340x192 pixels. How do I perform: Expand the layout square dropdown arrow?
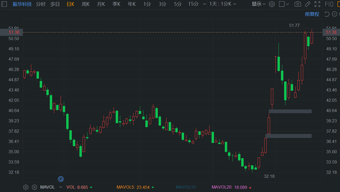coord(288,4)
